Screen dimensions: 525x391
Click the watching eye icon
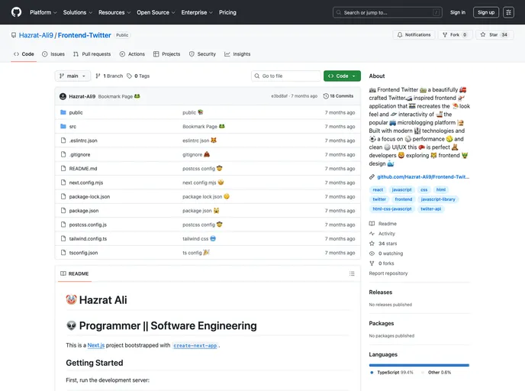pyautogui.click(x=372, y=254)
